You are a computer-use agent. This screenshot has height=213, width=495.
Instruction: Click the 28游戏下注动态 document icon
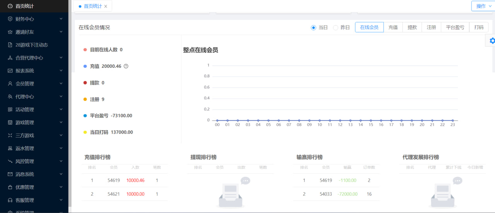10,45
